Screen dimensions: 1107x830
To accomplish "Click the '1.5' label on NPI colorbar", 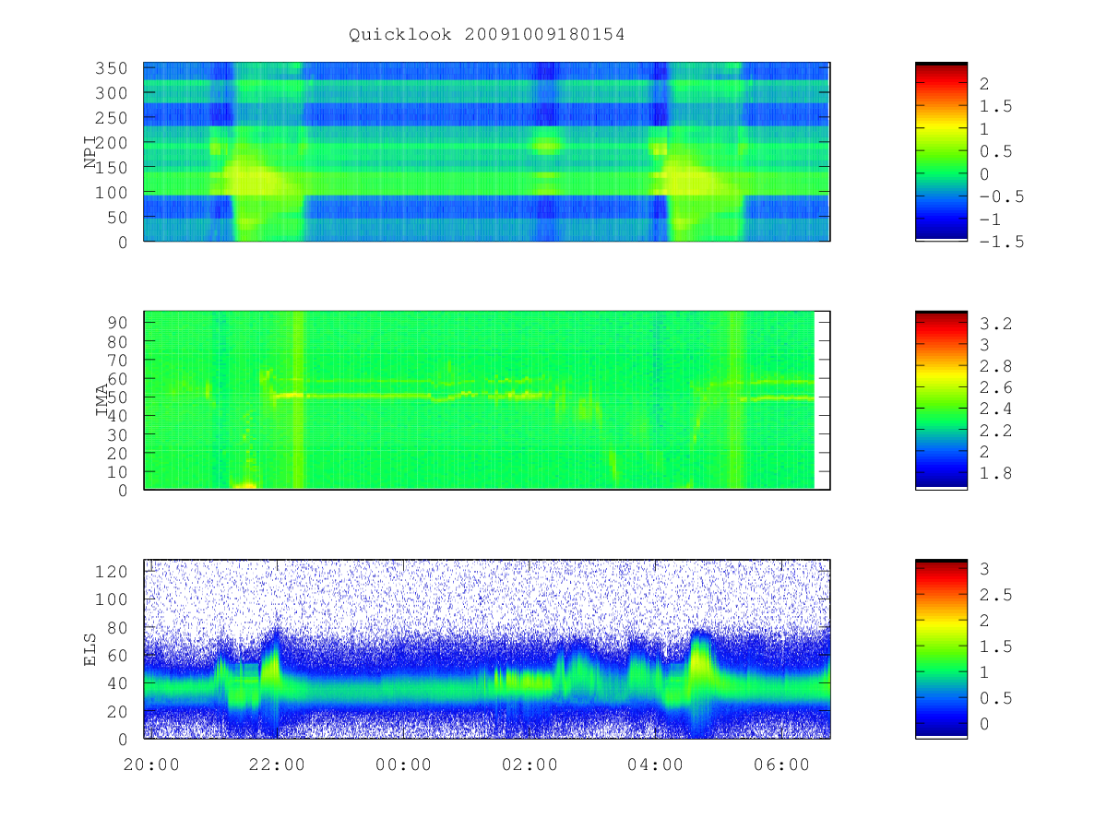I will pyautogui.click(x=994, y=106).
